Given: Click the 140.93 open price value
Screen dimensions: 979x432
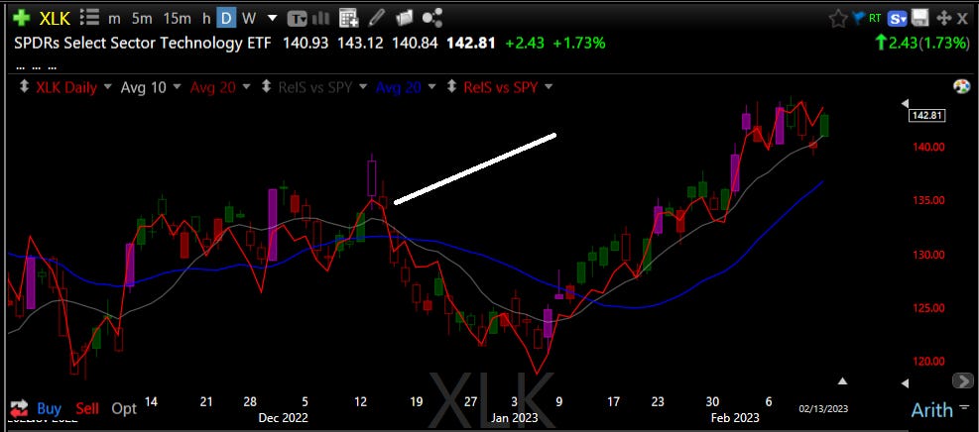Looking at the screenshot, I should coord(306,43).
